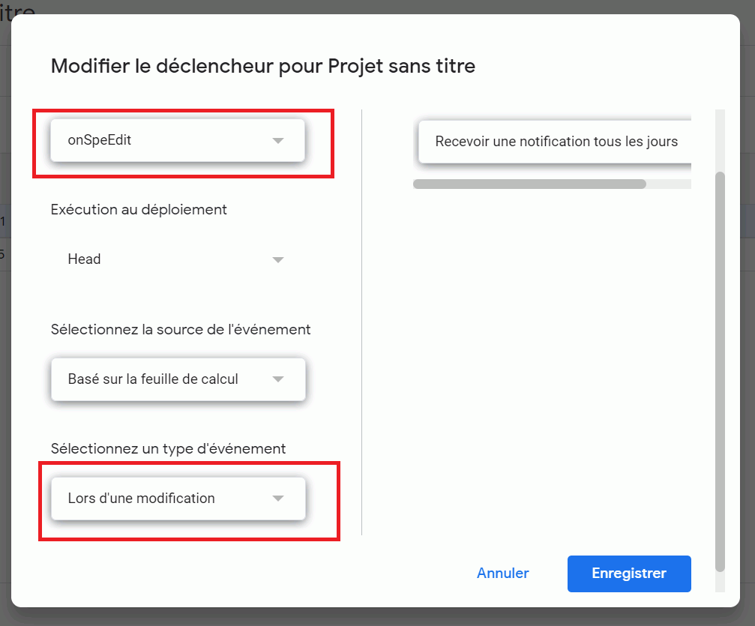Click the Annuler link to cancel
This screenshot has width=755, height=626.
tap(503, 574)
